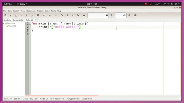Viewport: 184px width, 103px height.
Task: Click the red recording indicator in top bar
Action: click(146, 4)
